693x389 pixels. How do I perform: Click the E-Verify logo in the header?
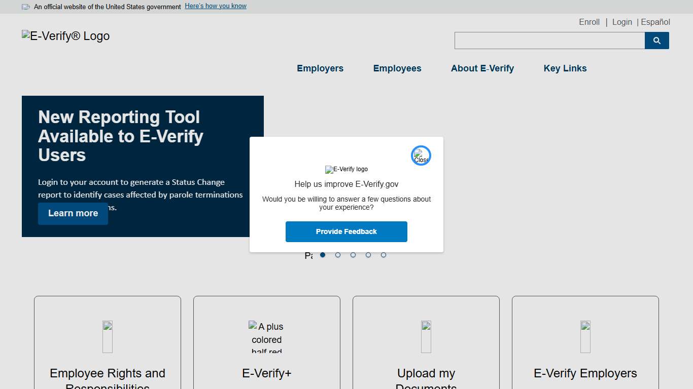pos(65,35)
